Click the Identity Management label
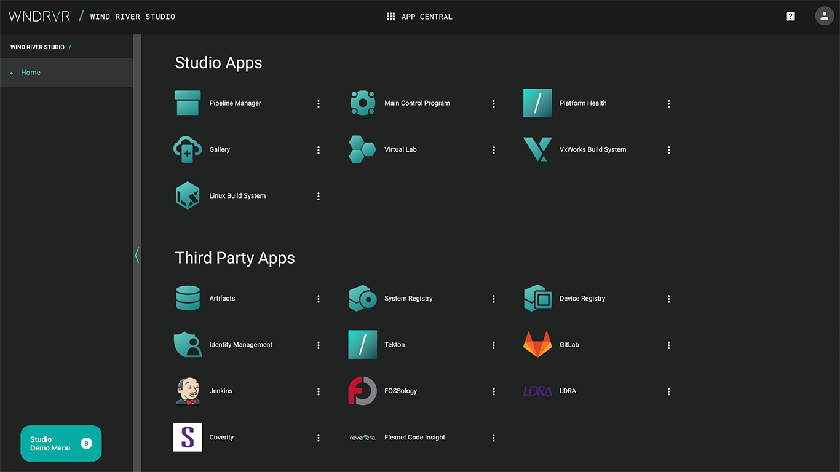The height and width of the screenshot is (472, 840). (241, 345)
